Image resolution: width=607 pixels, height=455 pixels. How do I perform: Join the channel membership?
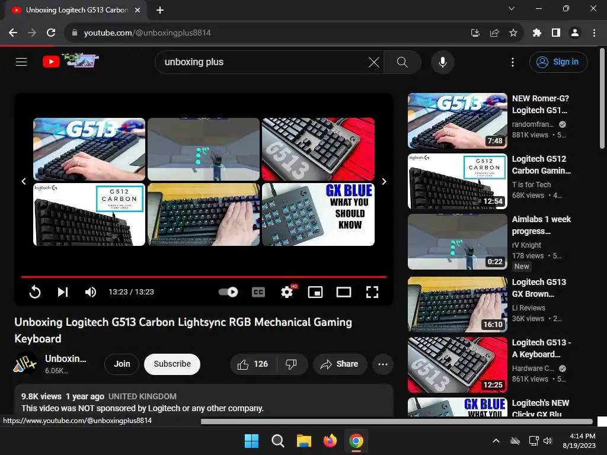coord(122,364)
